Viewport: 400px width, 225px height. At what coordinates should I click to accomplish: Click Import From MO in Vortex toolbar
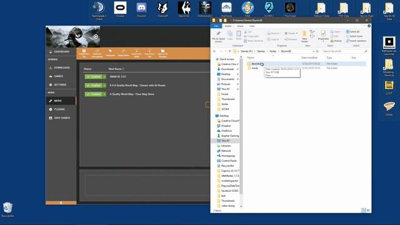149,53
